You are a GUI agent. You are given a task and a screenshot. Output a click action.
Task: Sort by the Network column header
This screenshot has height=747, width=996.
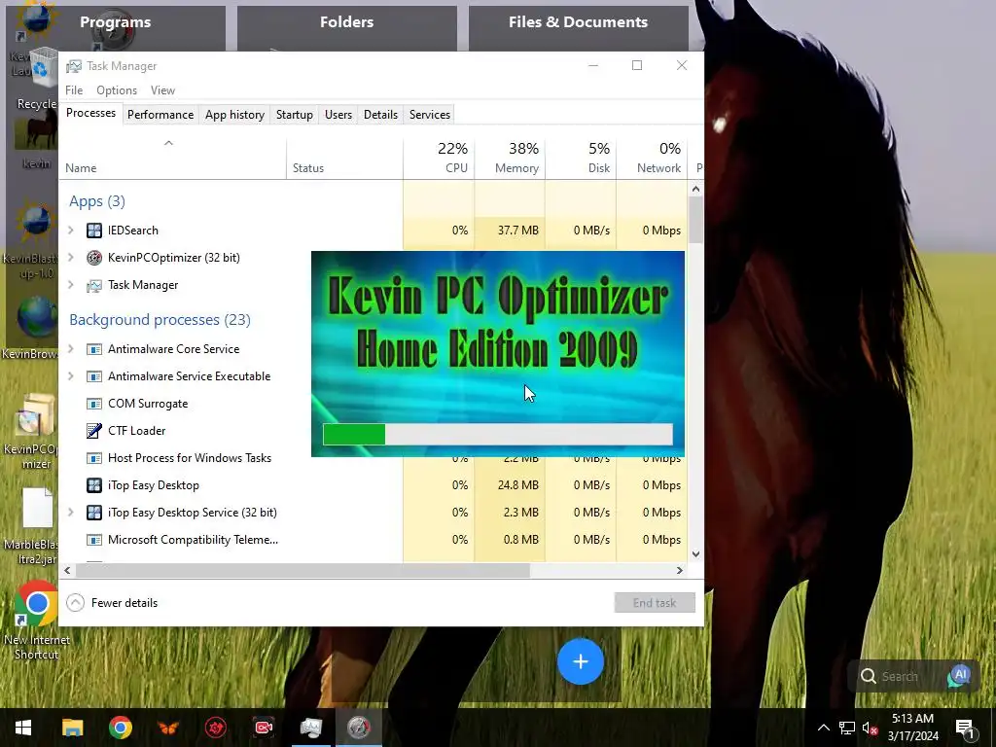tap(653, 158)
